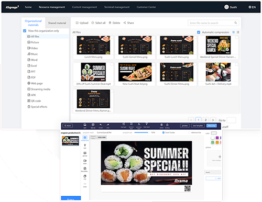The image size is (262, 202).
Task: Open the Content management menu
Action: [x=84, y=7]
